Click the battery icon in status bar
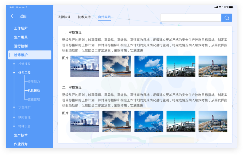Screen dimensions: 243x155 (231, 7)
